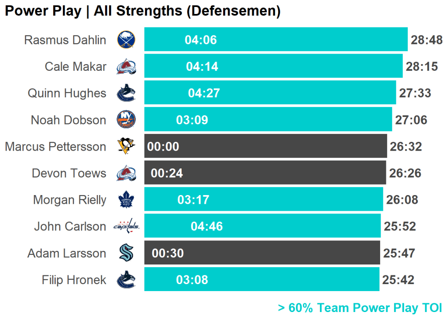Click the 60% Team Power Play TOI legend
Image resolution: width=447 pixels, height=319 pixels.
(360, 308)
